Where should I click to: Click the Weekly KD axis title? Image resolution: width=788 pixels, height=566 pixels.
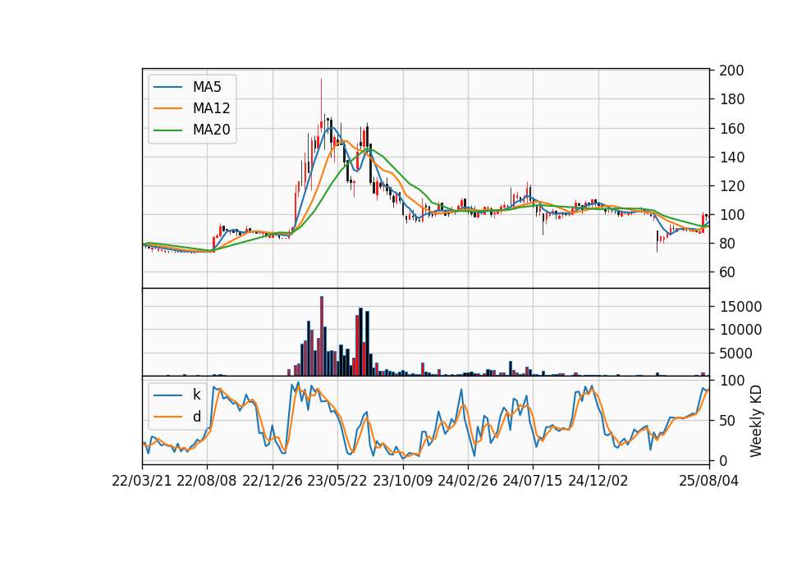pos(755,421)
